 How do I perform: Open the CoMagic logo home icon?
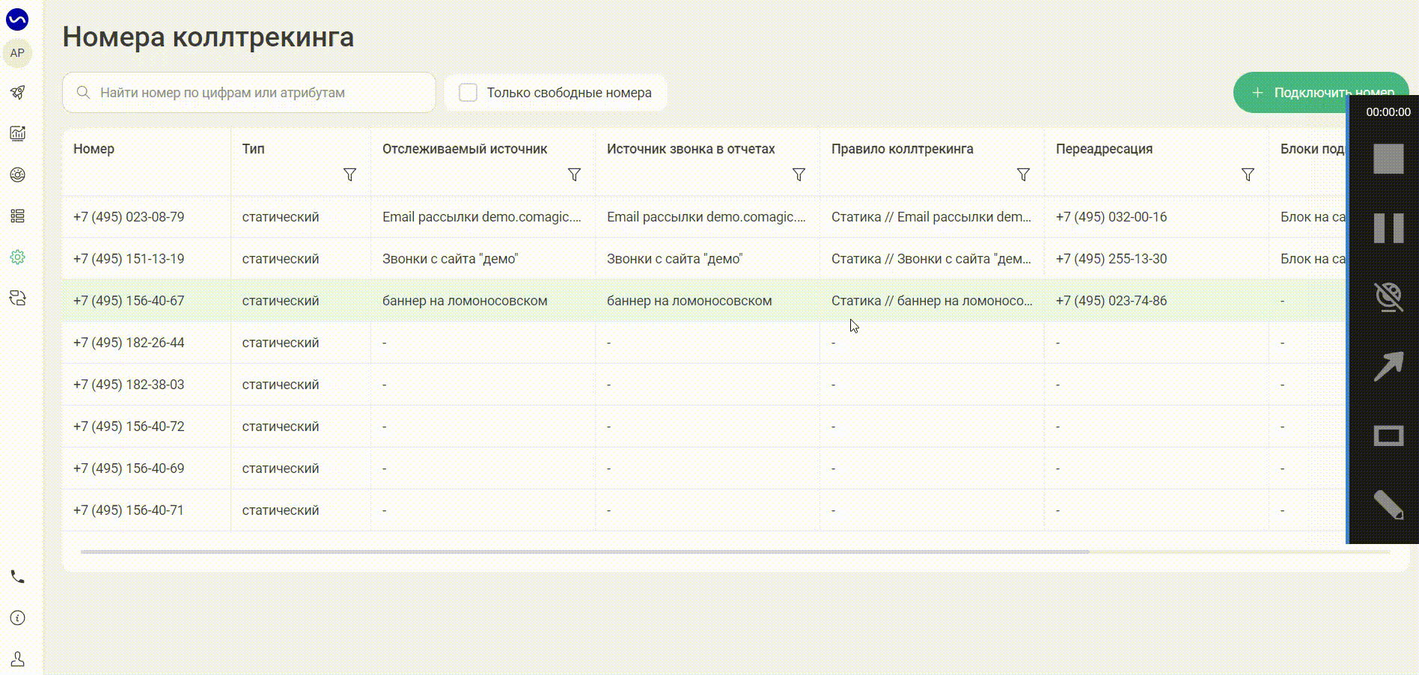(17, 19)
